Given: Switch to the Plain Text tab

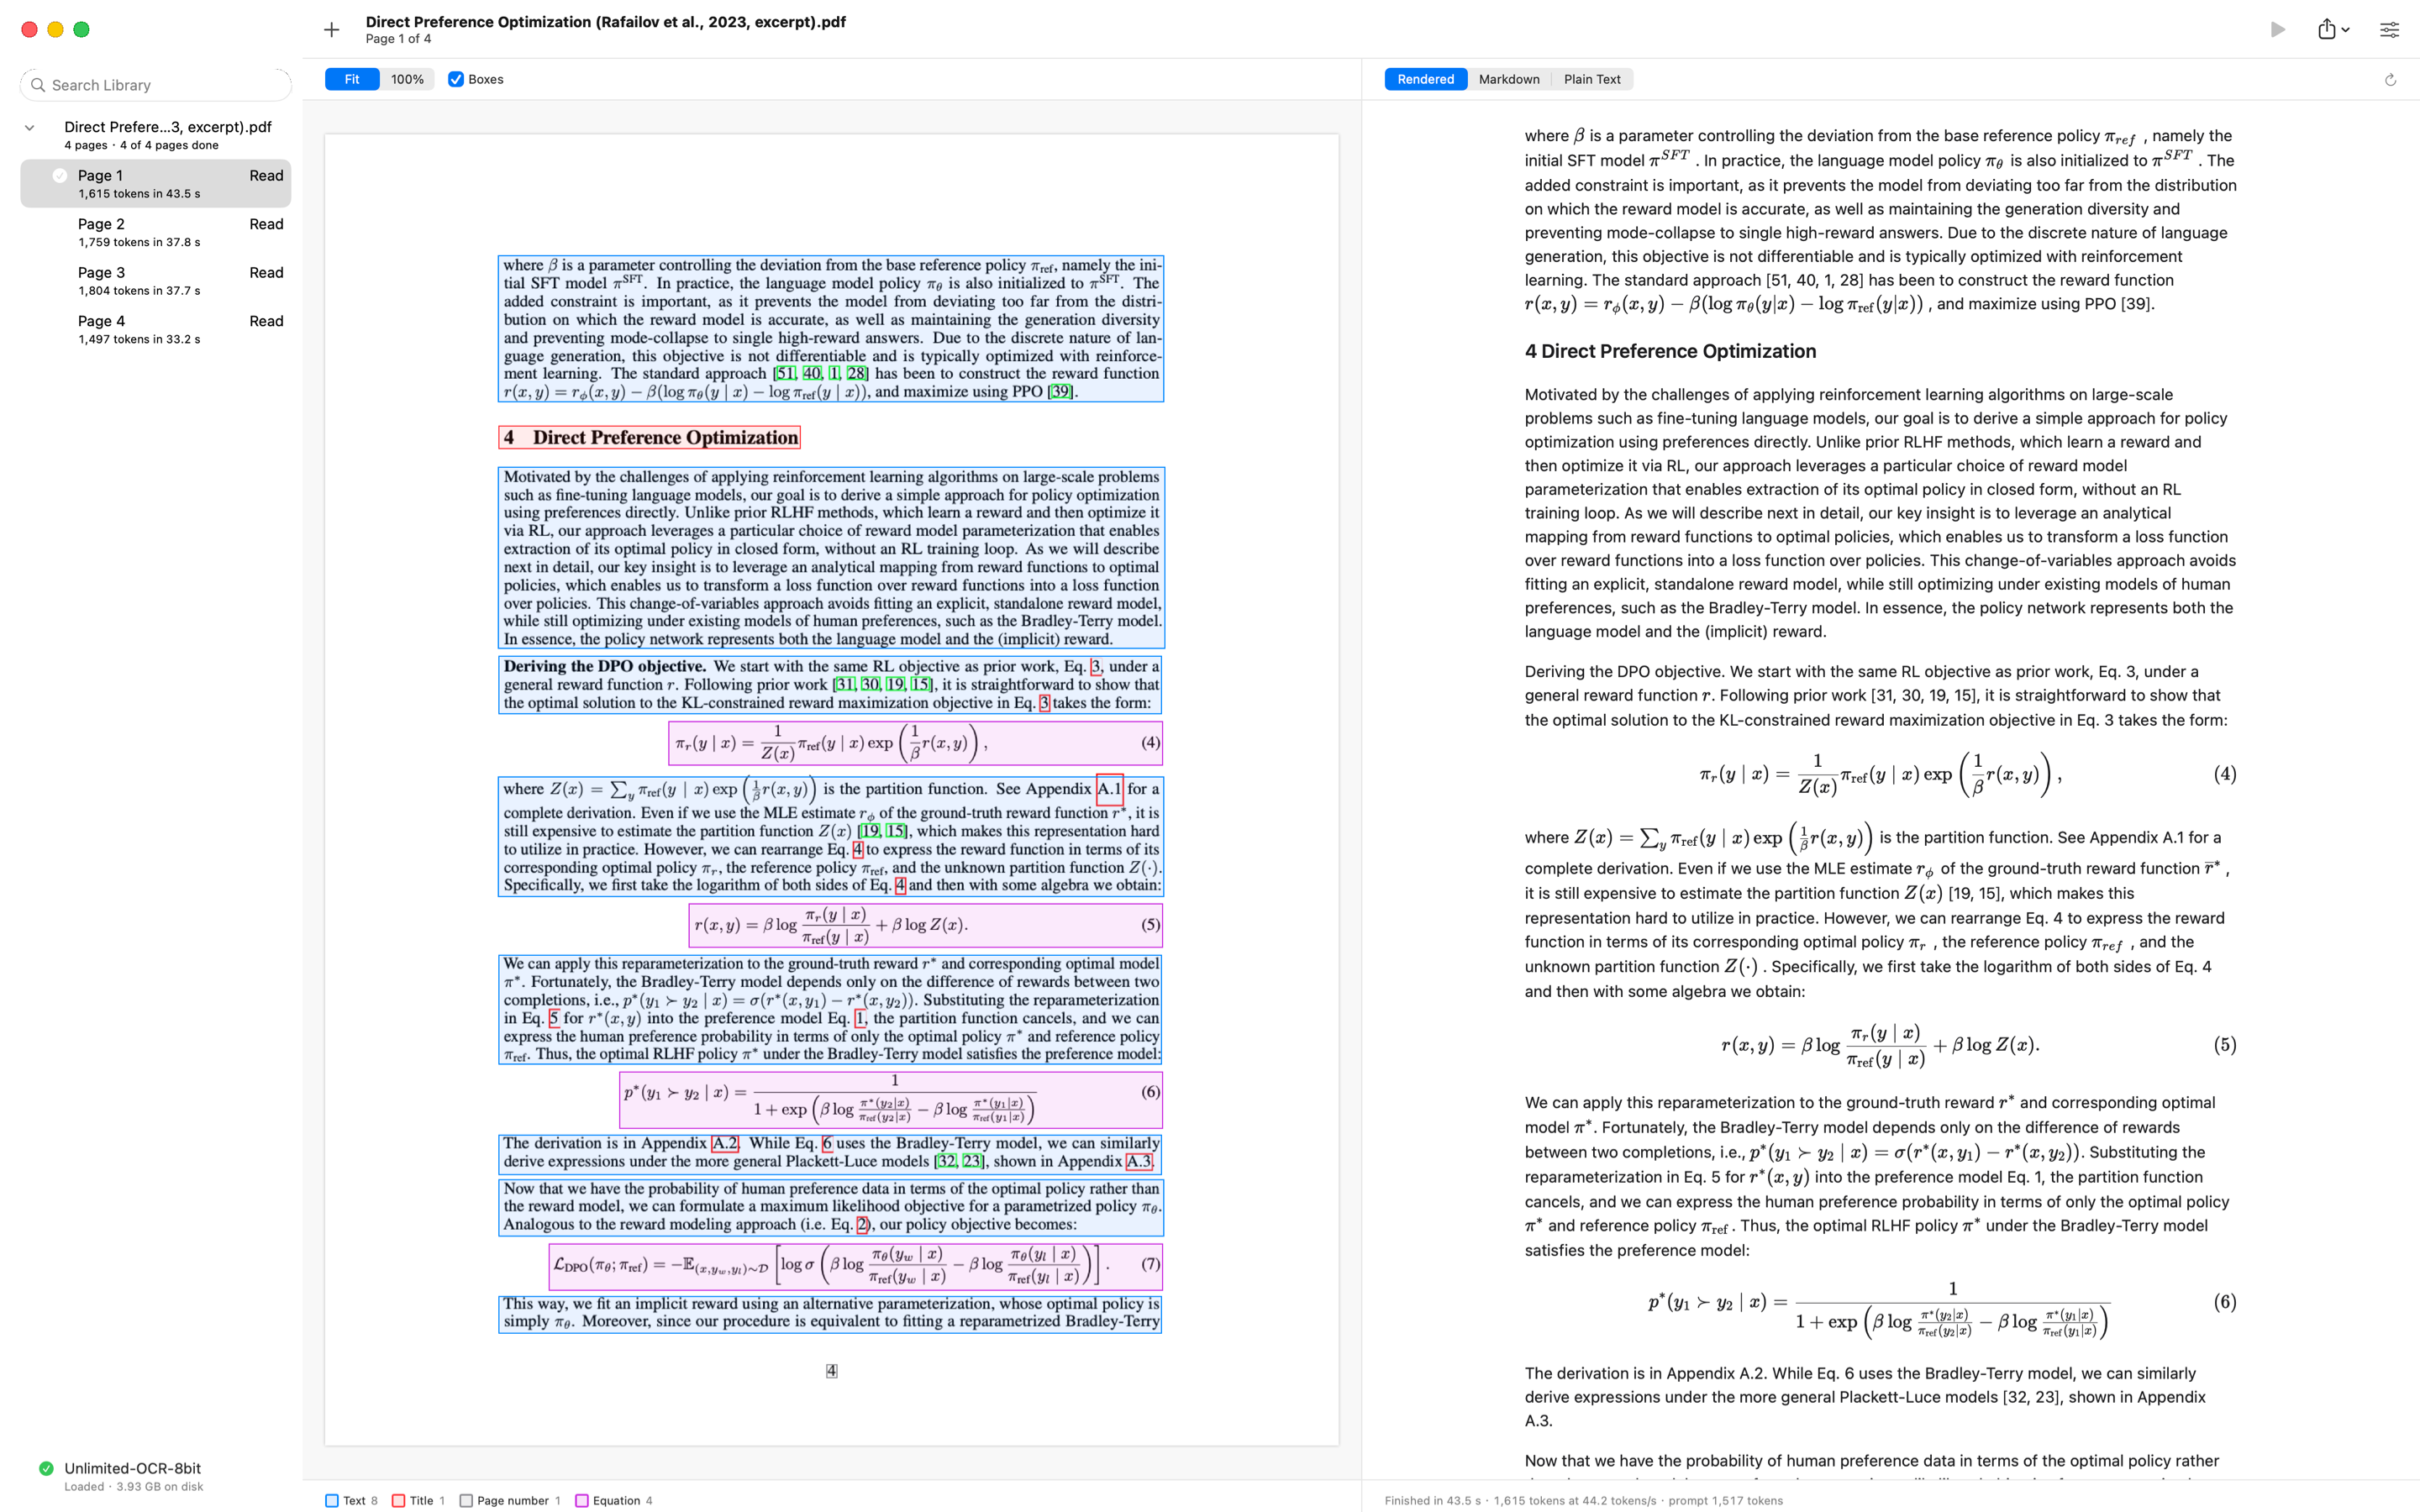Looking at the screenshot, I should point(1592,79).
